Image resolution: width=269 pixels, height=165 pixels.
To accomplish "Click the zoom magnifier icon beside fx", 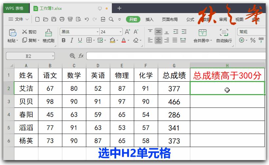I will (x=72, y=56).
